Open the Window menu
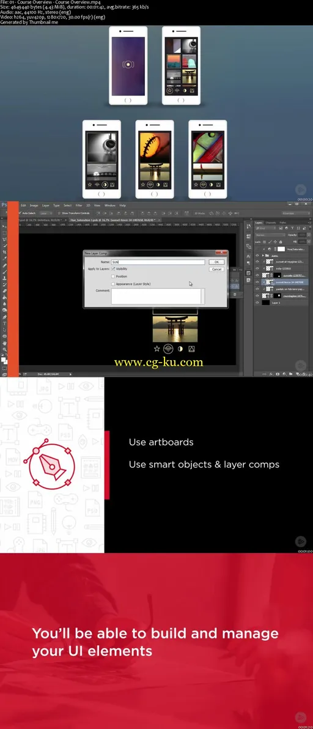This screenshot has width=313, height=729. 109,205
